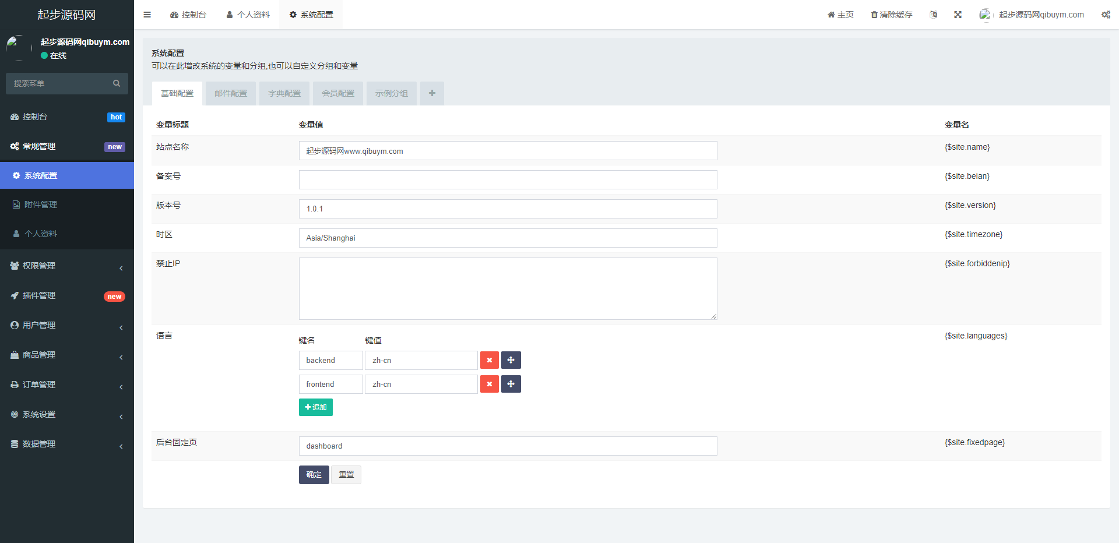Click the 重置 reset button

[346, 475]
